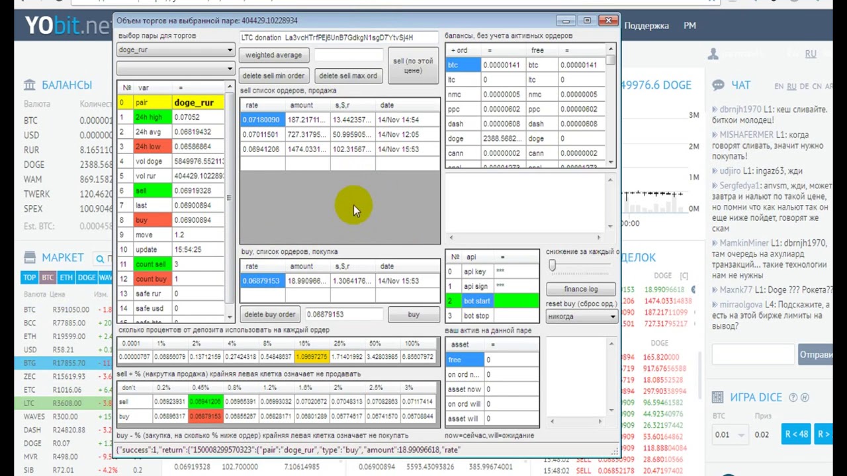Click delete sell max ord button
The height and width of the screenshot is (476, 847).
pyautogui.click(x=348, y=75)
